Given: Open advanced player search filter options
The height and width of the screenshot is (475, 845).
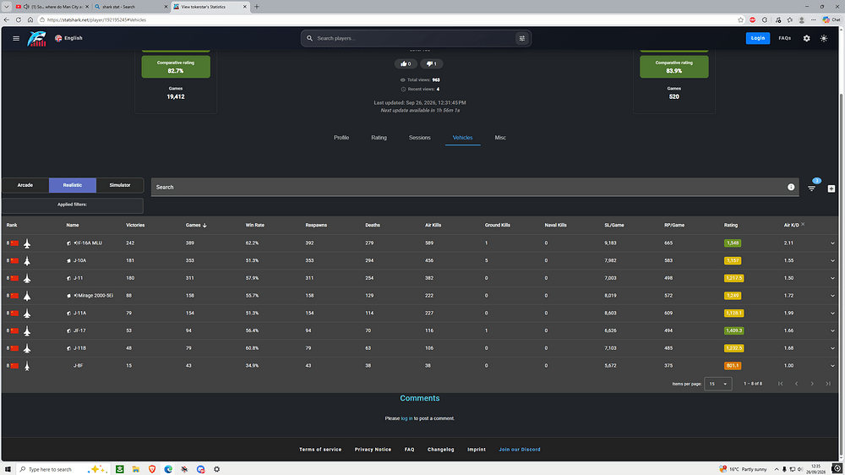Looking at the screenshot, I should pos(521,38).
